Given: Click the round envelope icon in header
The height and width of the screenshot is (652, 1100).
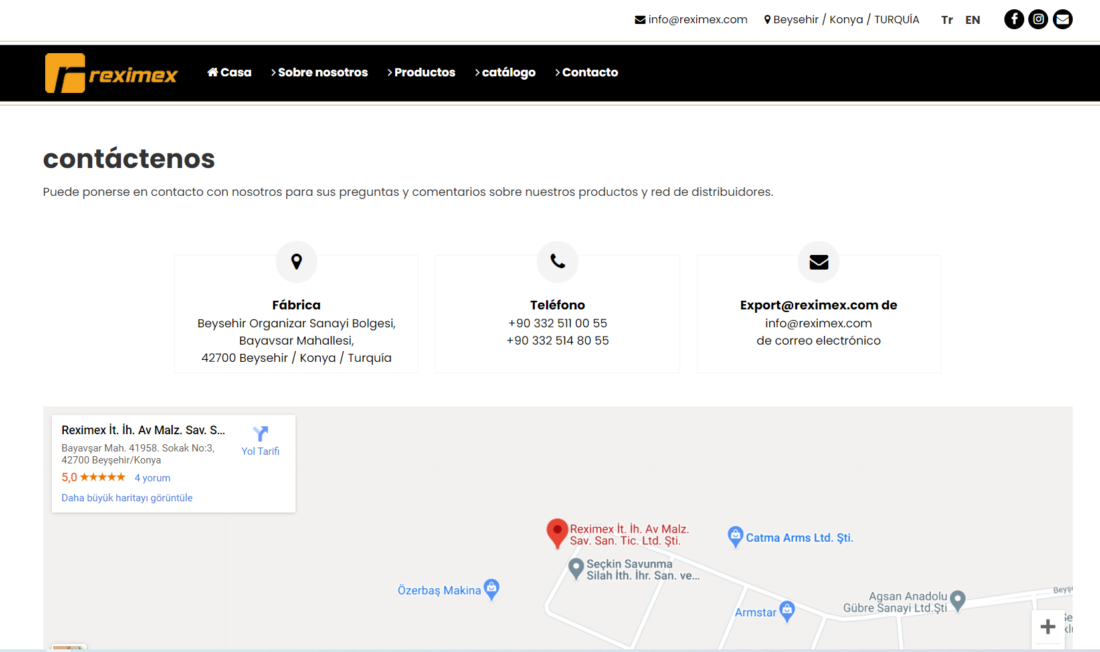Looking at the screenshot, I should [x=1063, y=19].
